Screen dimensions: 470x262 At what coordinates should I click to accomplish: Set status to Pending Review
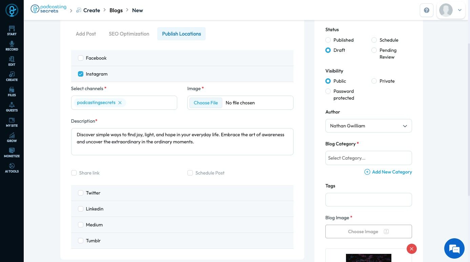click(374, 50)
